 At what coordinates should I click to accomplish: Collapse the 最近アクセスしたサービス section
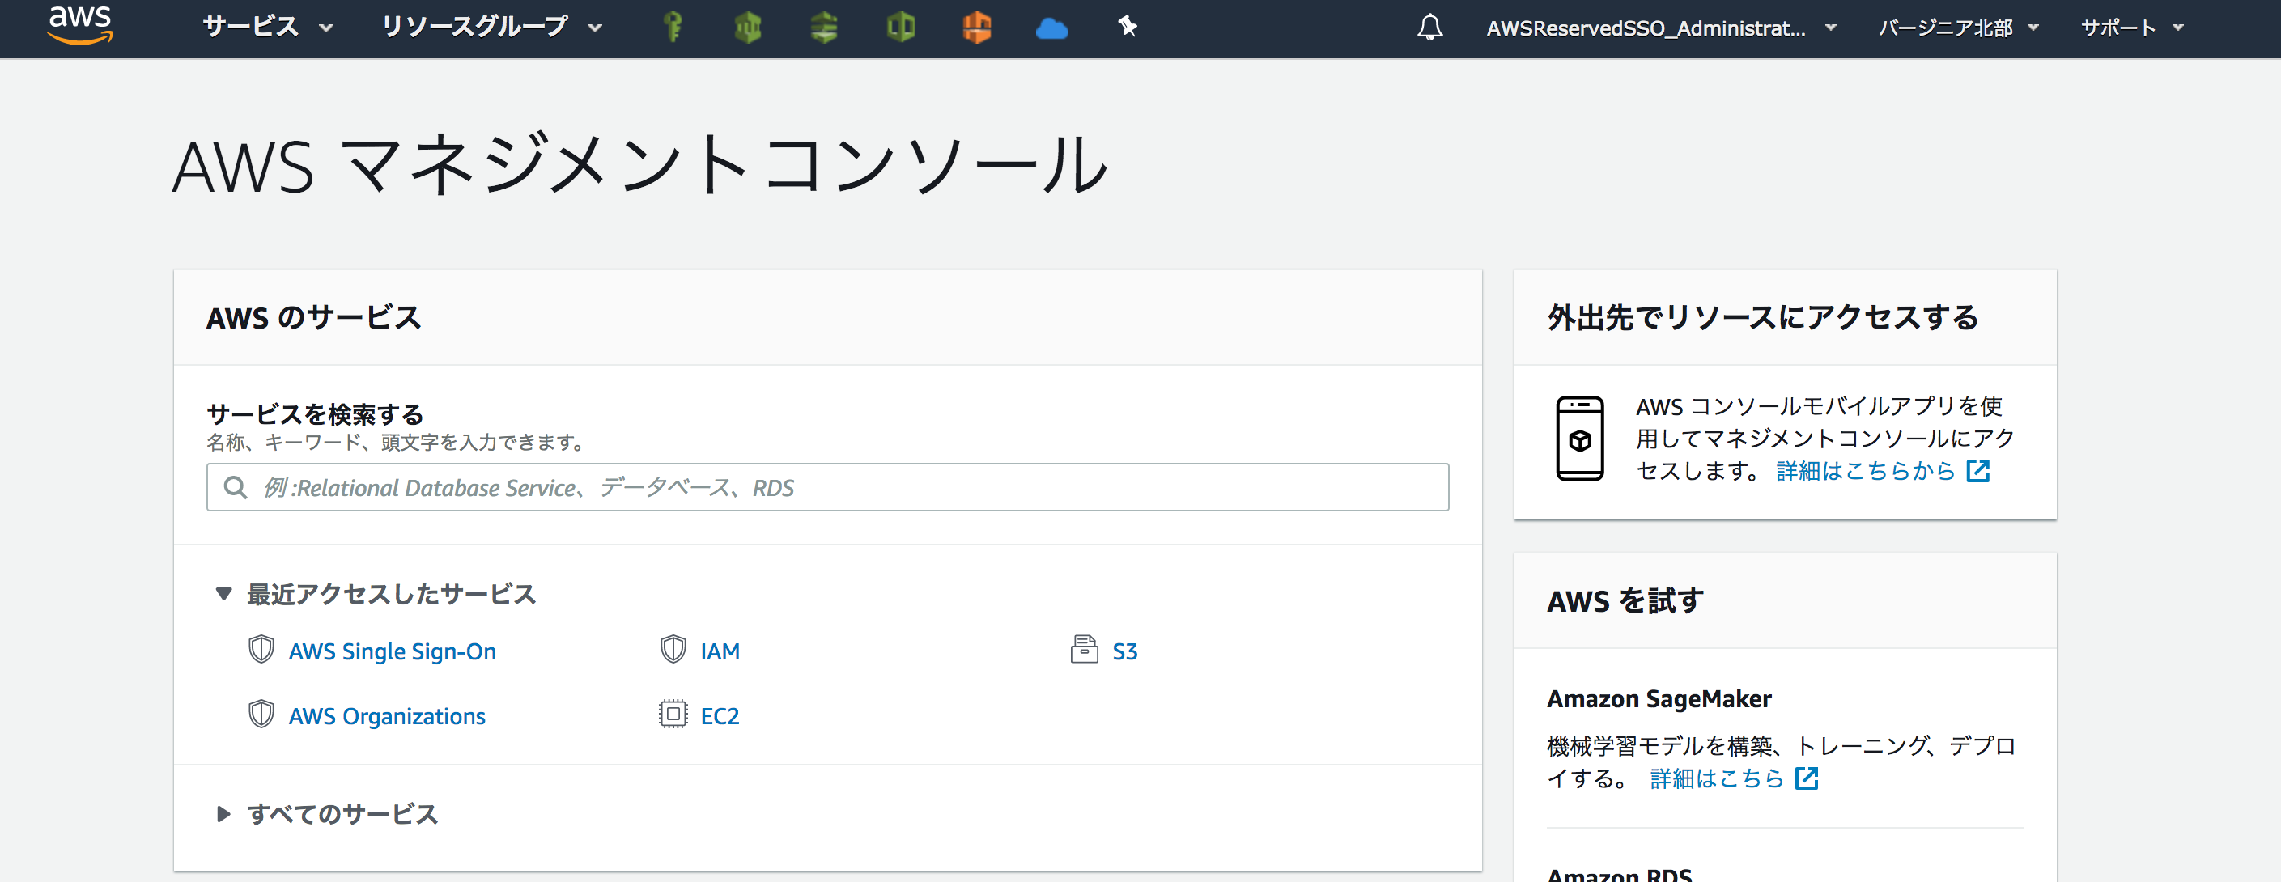click(x=223, y=593)
